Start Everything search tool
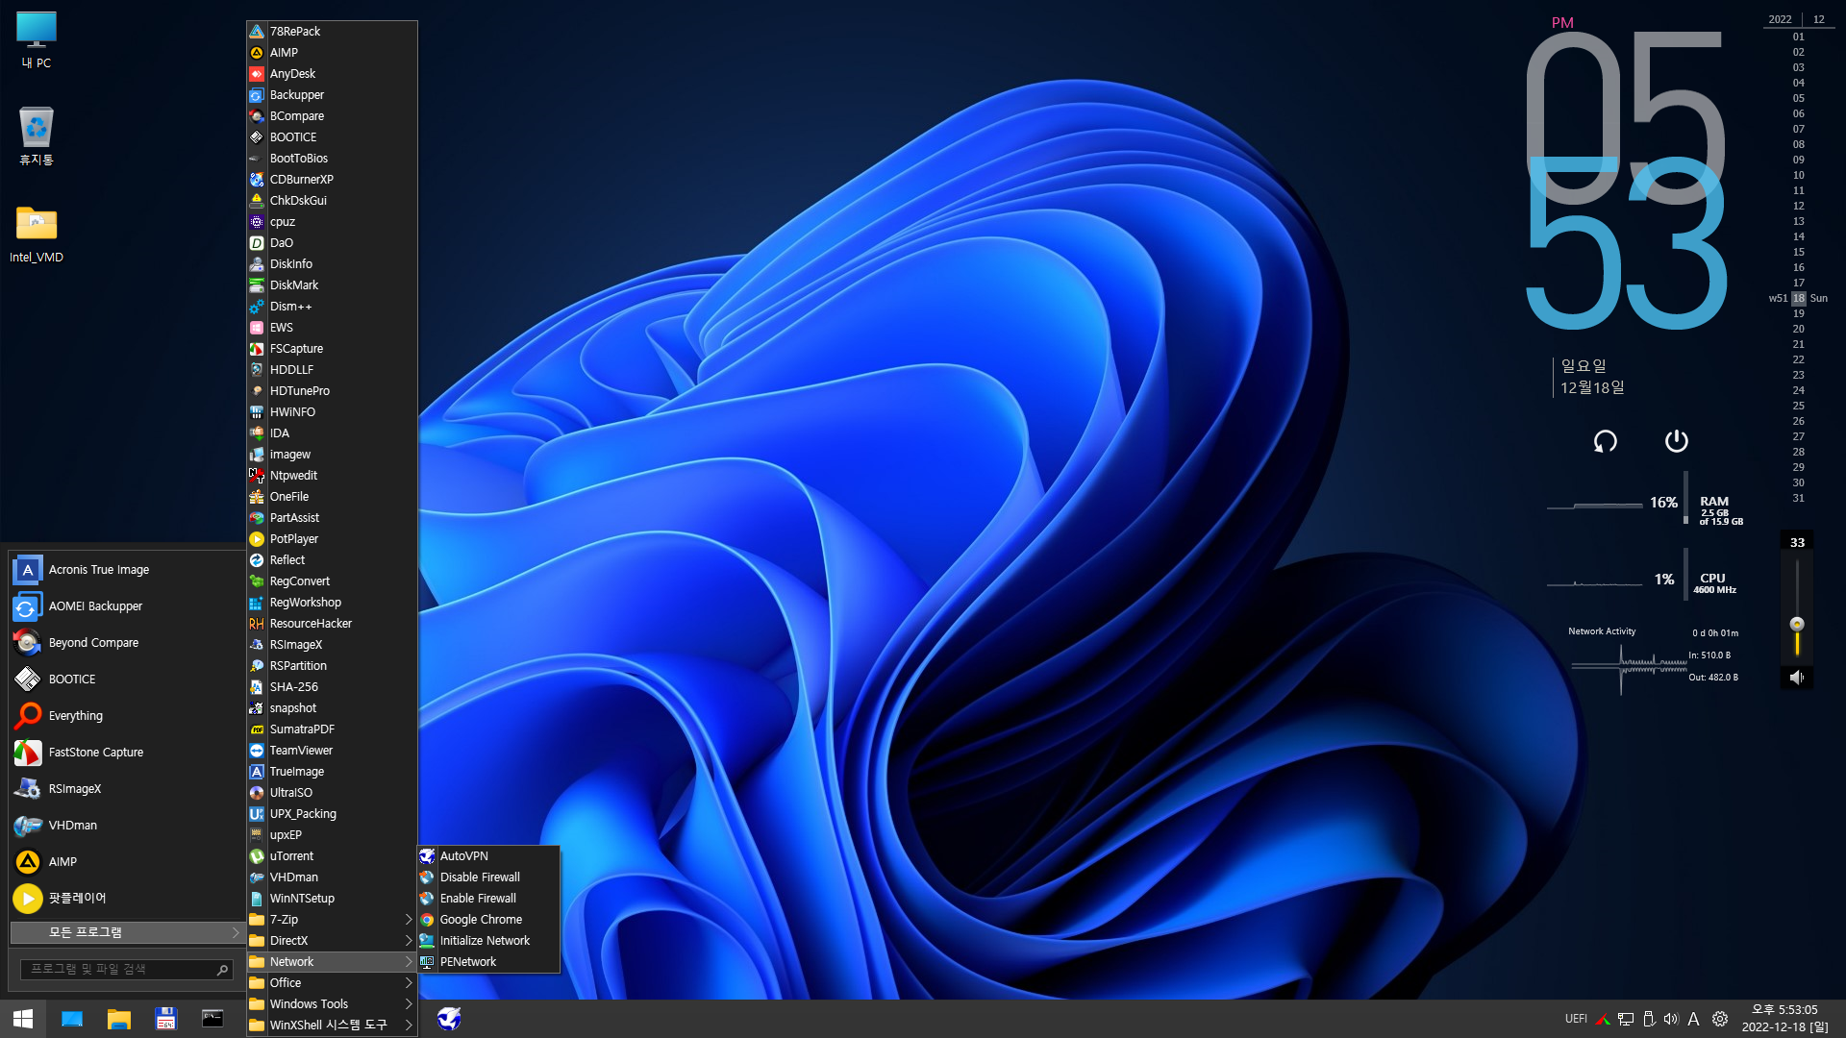1846x1038 pixels. (125, 716)
